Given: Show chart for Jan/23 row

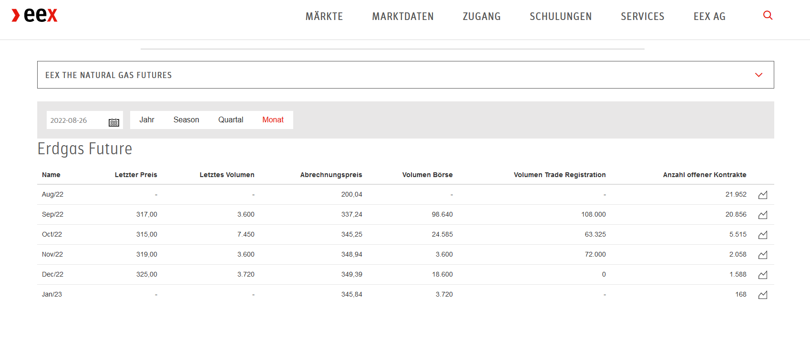Looking at the screenshot, I should [763, 295].
